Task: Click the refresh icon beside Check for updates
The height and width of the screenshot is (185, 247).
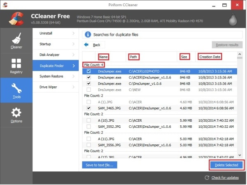Action: point(207,178)
